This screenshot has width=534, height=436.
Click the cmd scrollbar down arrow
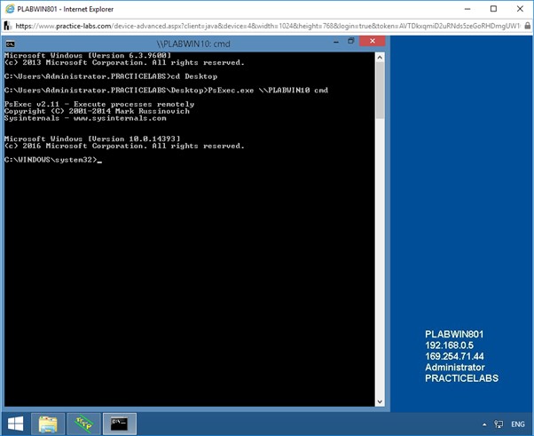pos(380,401)
